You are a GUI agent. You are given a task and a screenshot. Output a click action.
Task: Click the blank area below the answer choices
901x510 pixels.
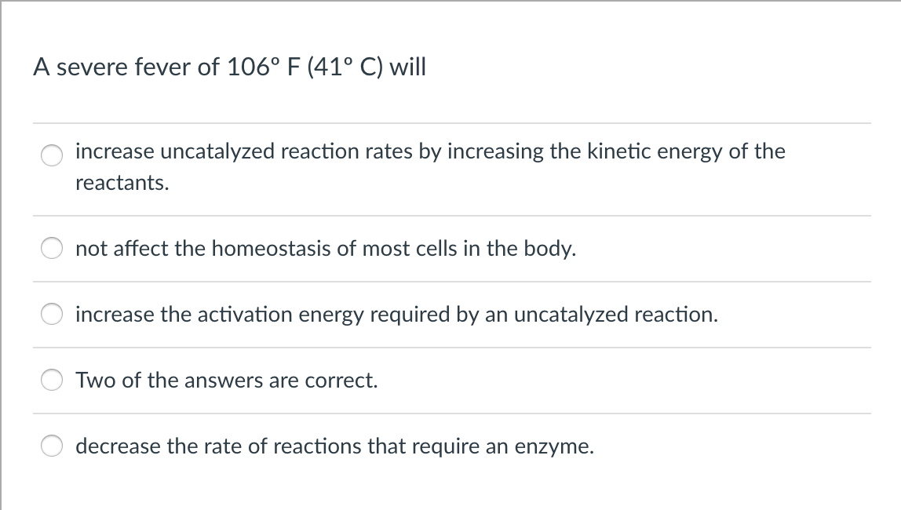pyautogui.click(x=450, y=490)
